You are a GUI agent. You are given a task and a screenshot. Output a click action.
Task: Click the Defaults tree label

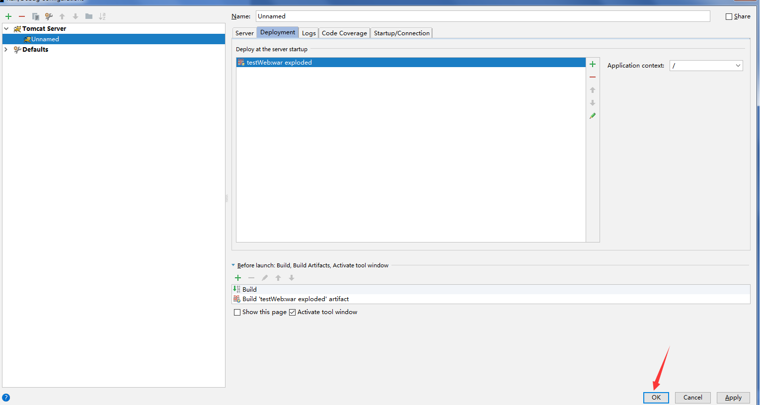(35, 50)
